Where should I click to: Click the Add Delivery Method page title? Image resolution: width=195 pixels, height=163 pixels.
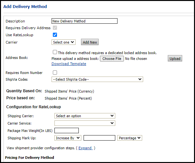pos(25,6)
